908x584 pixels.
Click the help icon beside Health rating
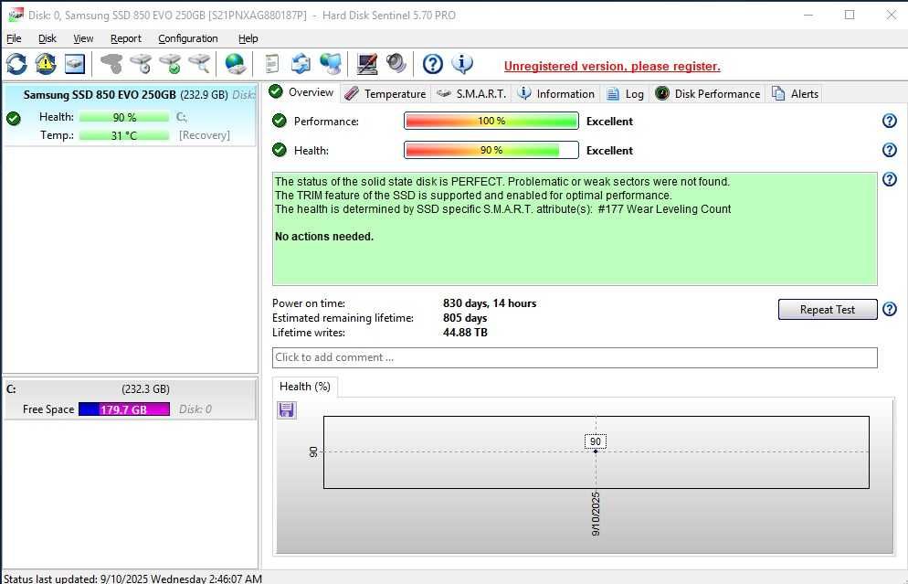click(890, 150)
